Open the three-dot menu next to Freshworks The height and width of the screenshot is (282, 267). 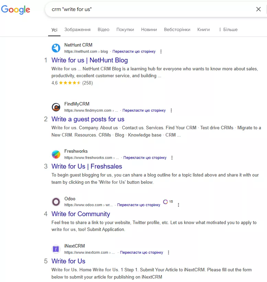[172, 157]
